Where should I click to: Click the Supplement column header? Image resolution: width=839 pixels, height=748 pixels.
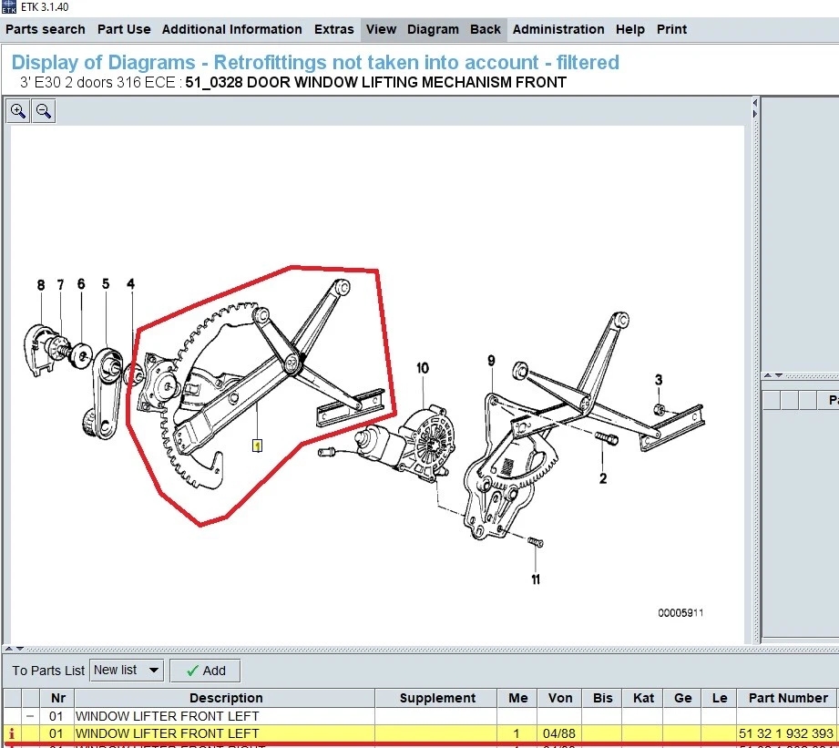pos(436,698)
